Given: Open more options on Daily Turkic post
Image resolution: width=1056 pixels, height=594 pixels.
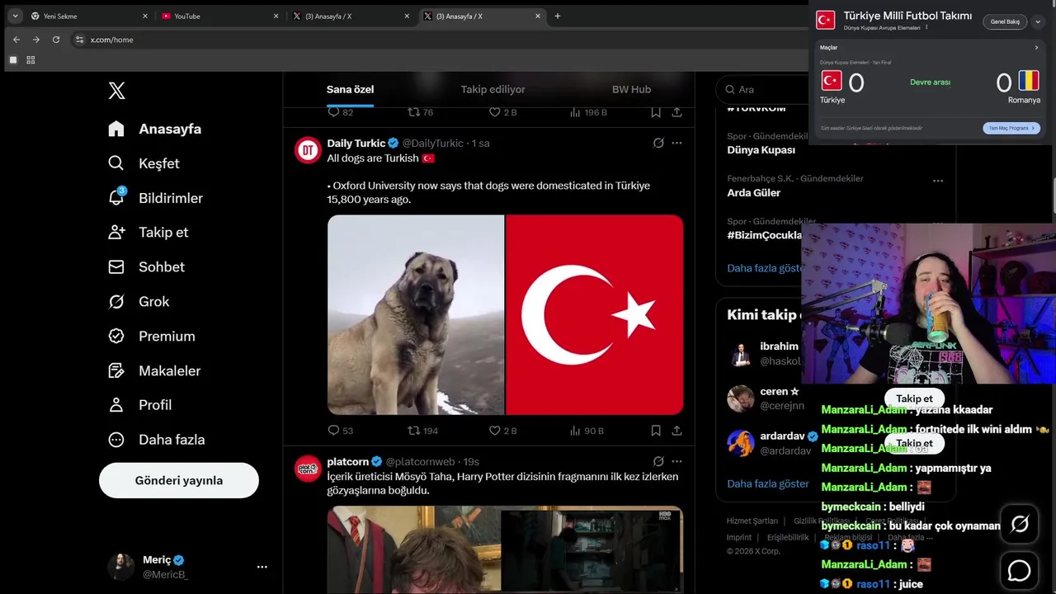Looking at the screenshot, I should tap(676, 143).
